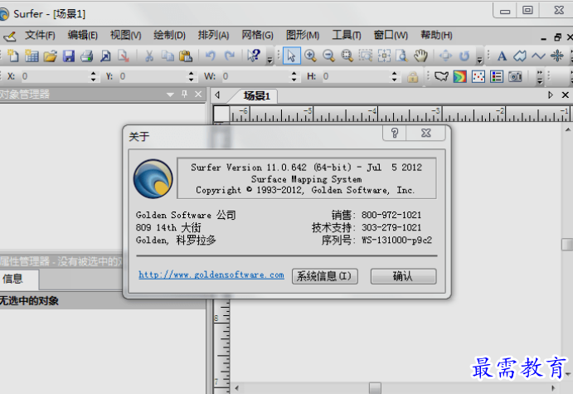Pick the Text tool (A)

(x=502, y=56)
